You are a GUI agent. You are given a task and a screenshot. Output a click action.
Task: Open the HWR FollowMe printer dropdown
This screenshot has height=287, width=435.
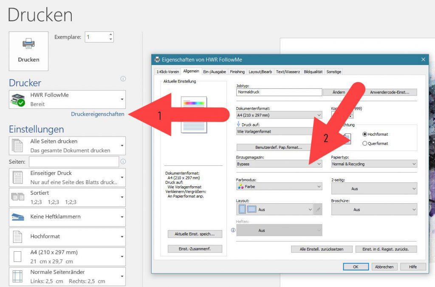tap(67, 99)
